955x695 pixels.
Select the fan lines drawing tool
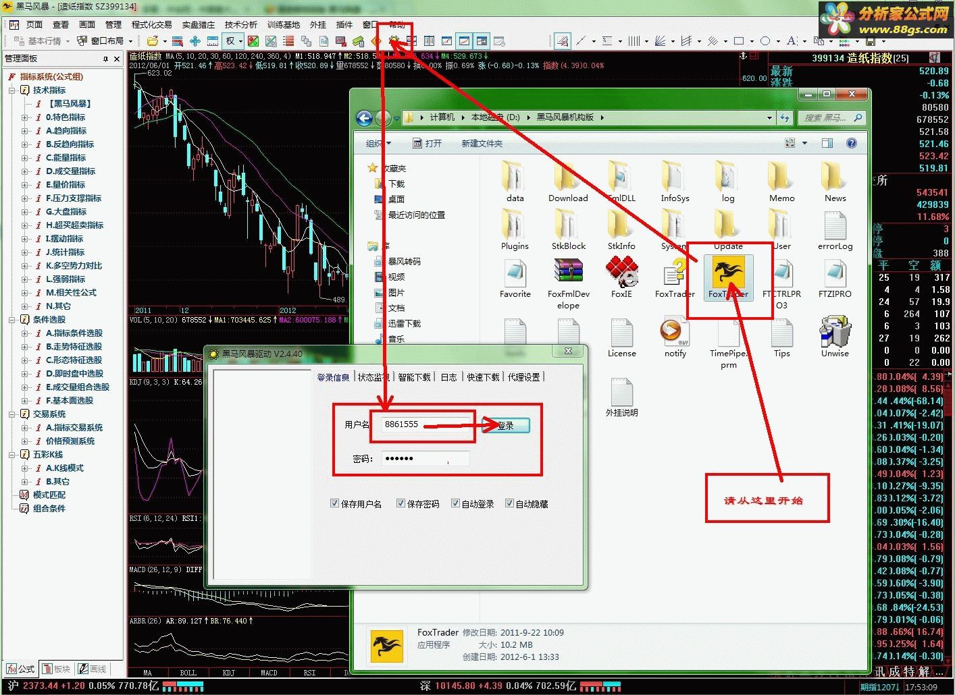(660, 41)
